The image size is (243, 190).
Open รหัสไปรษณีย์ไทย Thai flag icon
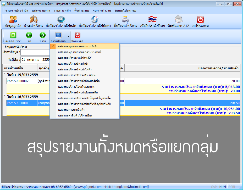coord(152,19)
